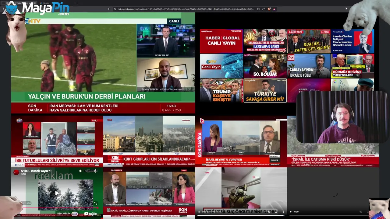This screenshot has height=219, width=390.
Task: Open tv100 player settings gear
Action: [96, 171]
